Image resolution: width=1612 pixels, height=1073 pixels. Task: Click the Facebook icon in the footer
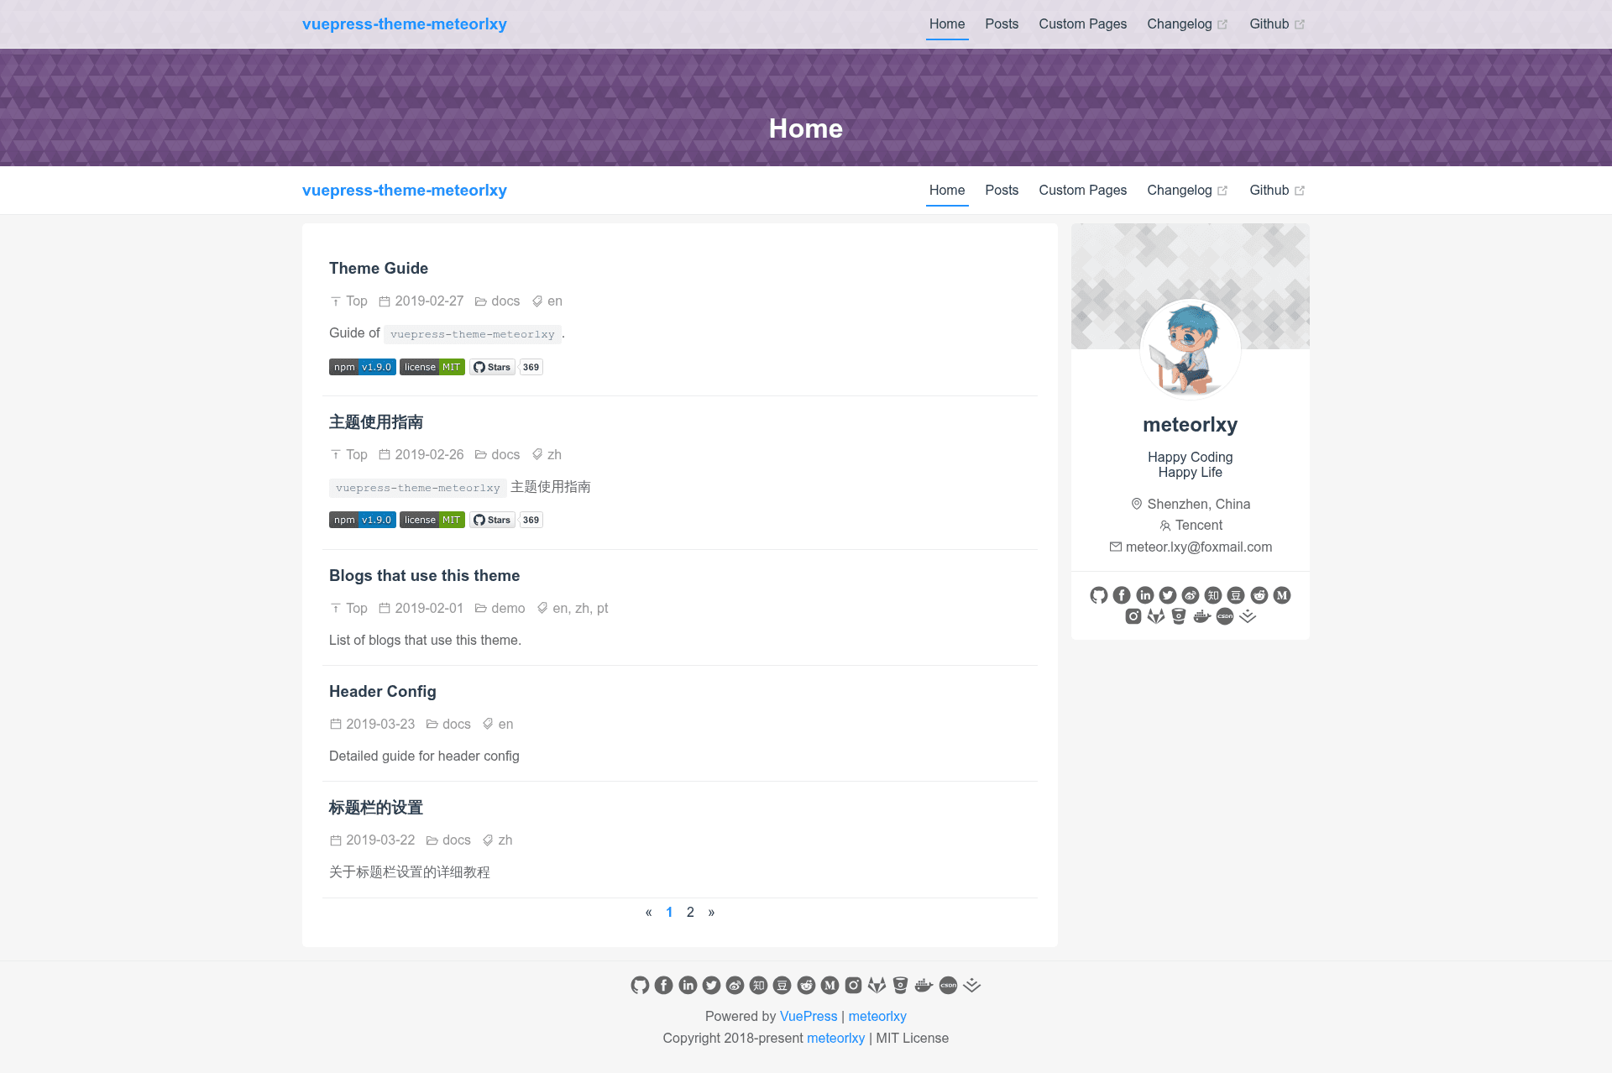tap(664, 986)
